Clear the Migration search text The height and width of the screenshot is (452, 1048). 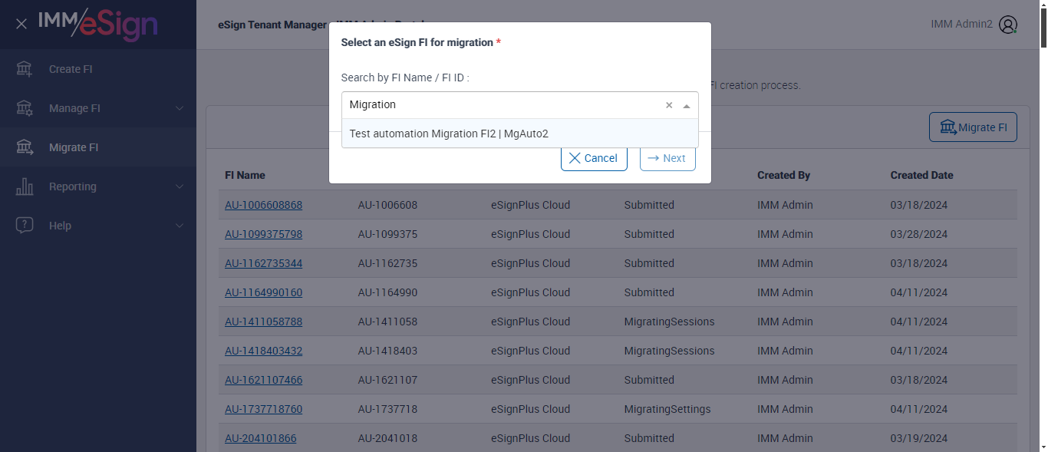point(669,105)
